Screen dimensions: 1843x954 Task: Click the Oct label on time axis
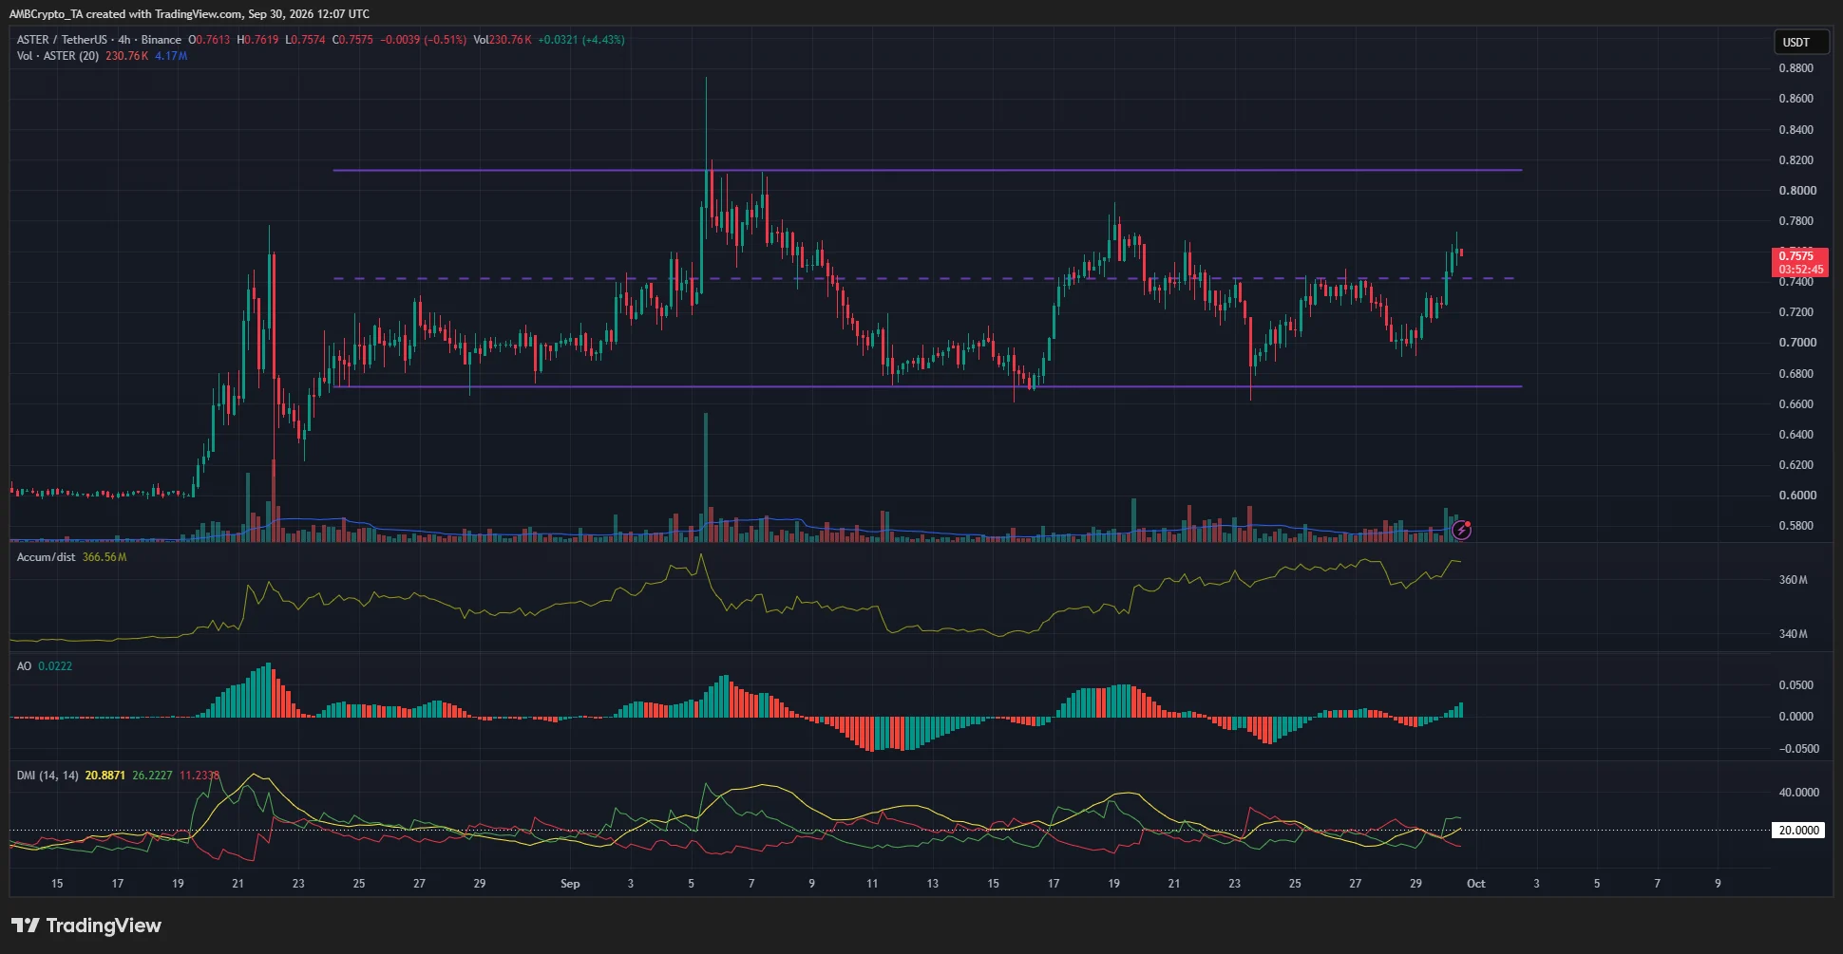pos(1475,884)
